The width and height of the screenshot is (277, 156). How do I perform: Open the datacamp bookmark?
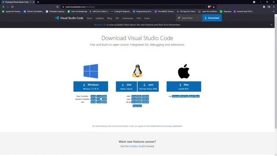tap(225, 11)
